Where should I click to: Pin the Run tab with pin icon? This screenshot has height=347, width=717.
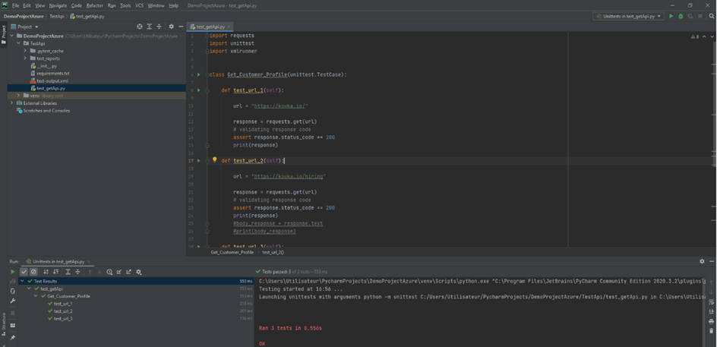12,337
